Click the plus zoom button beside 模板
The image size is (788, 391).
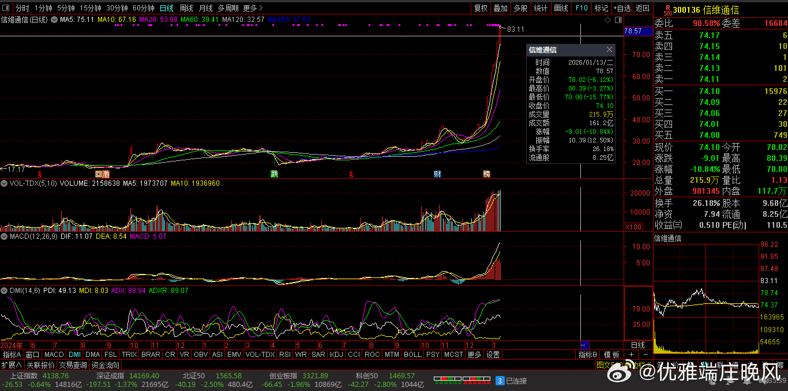pos(631,355)
